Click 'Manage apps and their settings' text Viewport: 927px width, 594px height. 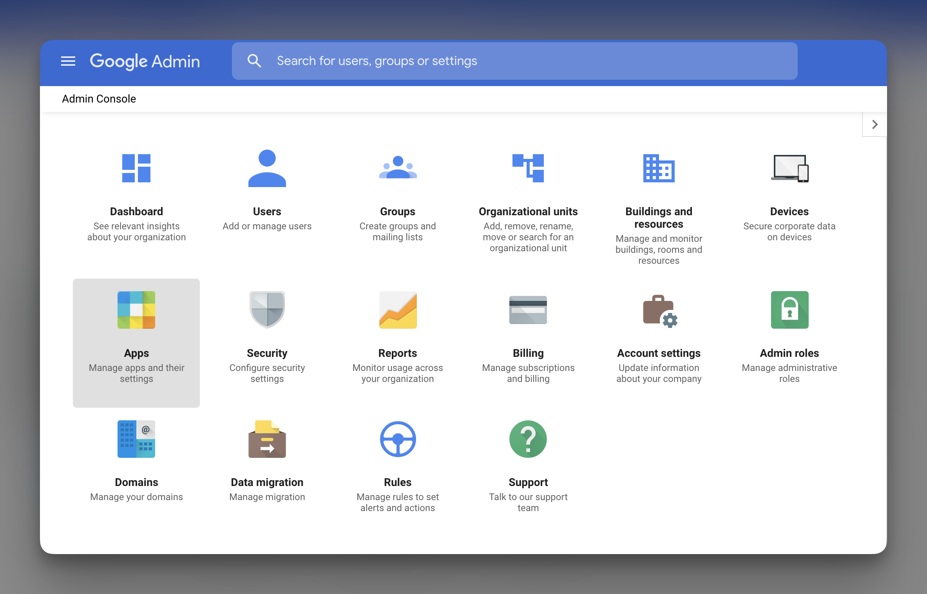click(x=136, y=373)
